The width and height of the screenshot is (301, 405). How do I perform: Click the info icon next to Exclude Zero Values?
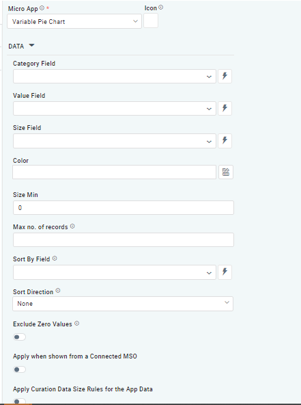tap(77, 324)
